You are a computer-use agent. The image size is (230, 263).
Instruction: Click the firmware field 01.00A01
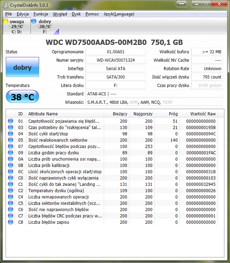tap(116, 52)
